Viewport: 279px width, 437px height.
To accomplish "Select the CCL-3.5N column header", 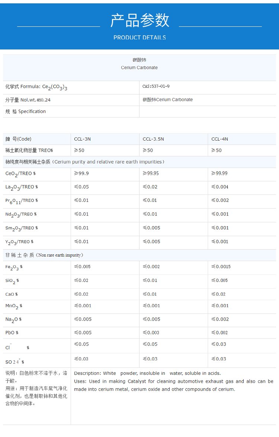I will click(153, 139).
